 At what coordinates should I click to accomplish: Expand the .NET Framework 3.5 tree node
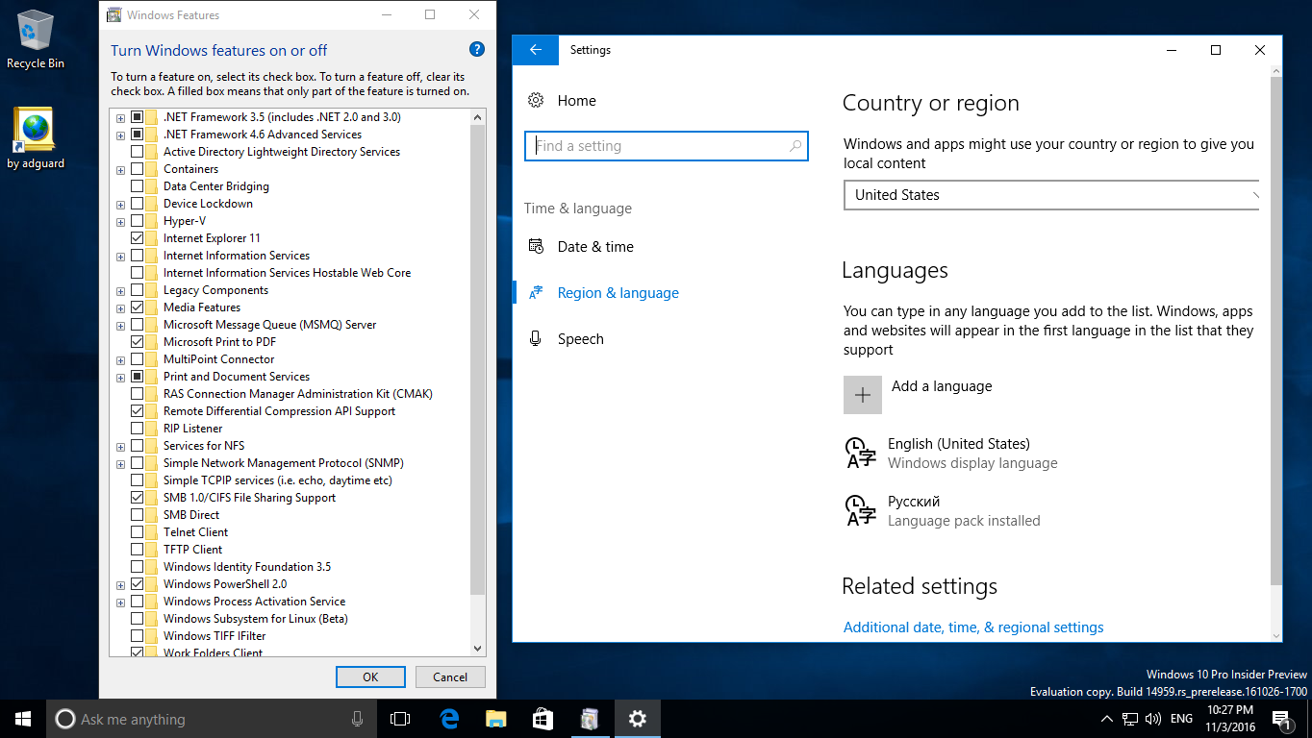[120, 117]
